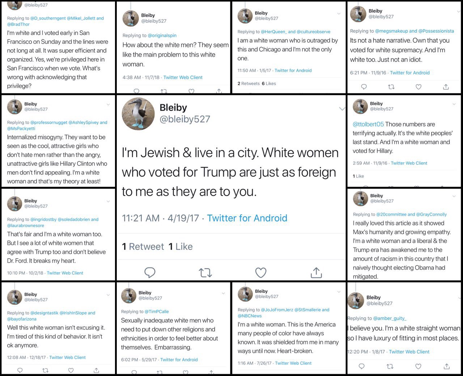Viewport: 463px width, 376px height.
Task: Click "Twitter for Android" link in central tweet
Action: (x=247, y=218)
